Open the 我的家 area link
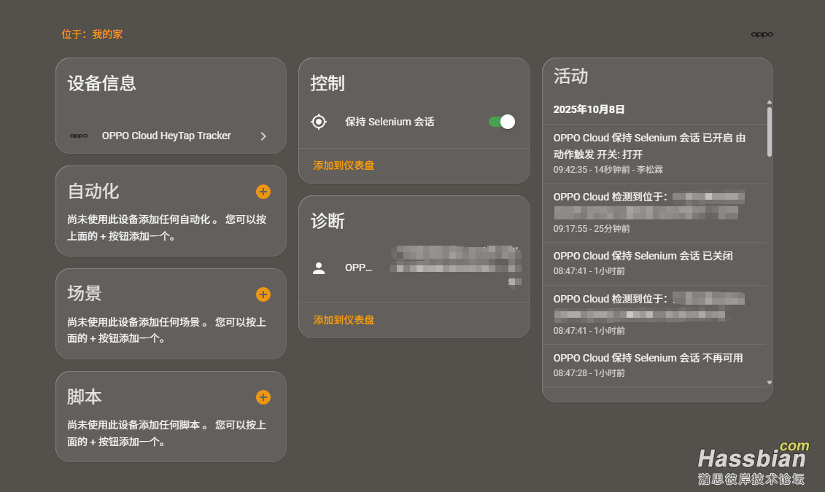825x492 pixels. click(x=107, y=34)
